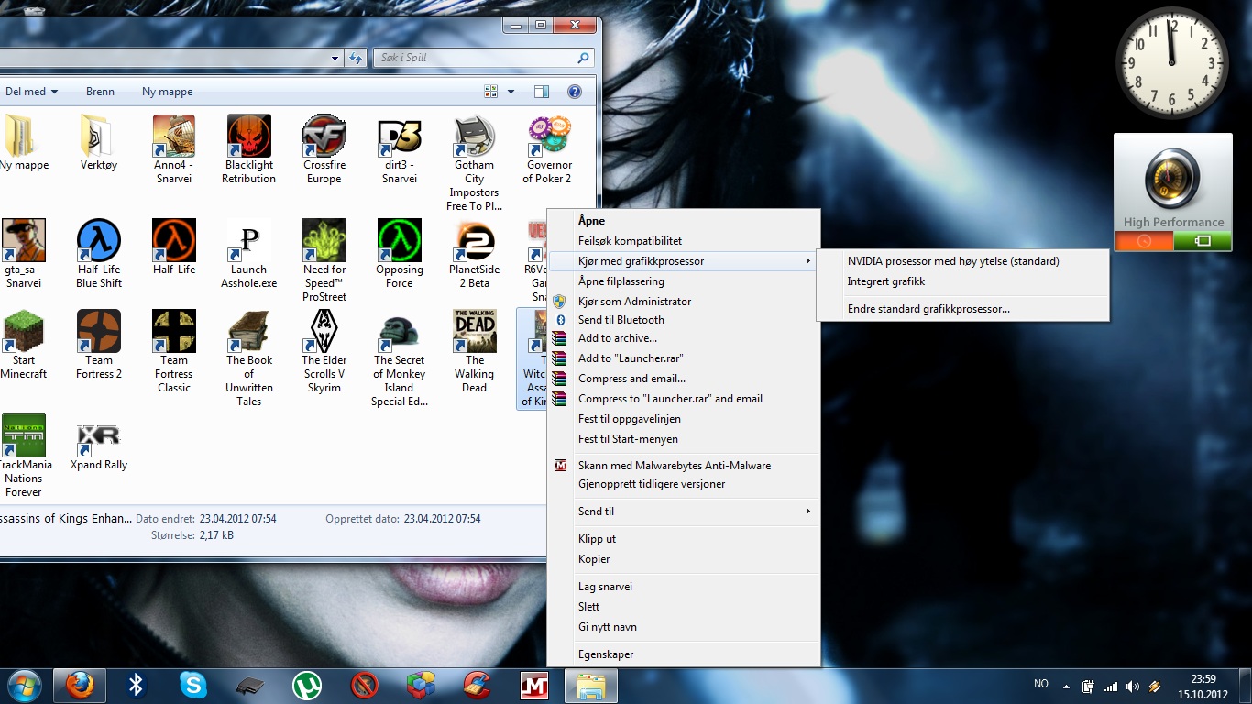Toggle the preview pane button
Screen dimensions: 1252x704
542,92
